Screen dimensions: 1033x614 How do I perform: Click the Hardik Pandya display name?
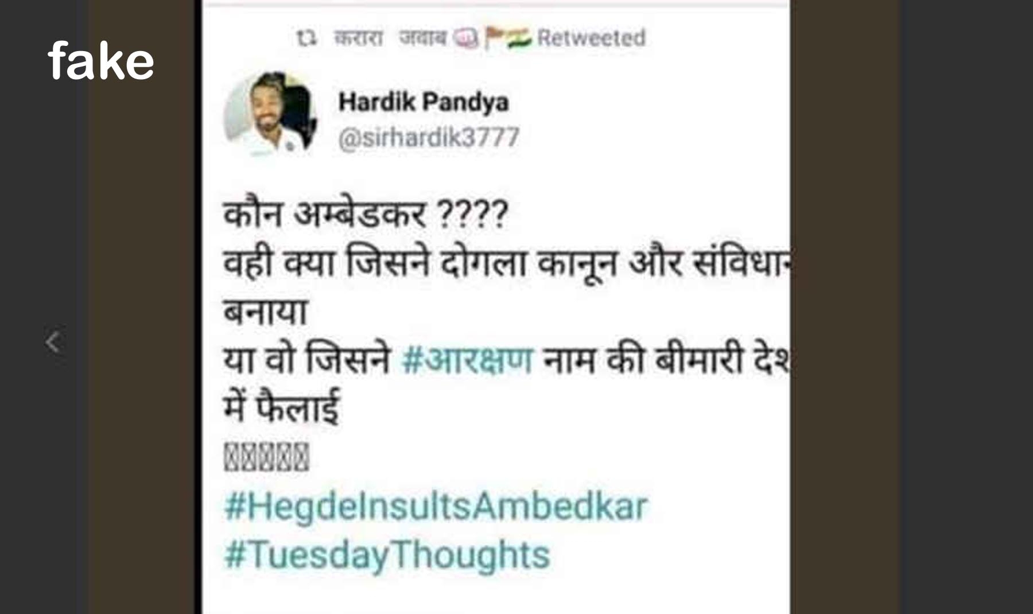click(424, 102)
